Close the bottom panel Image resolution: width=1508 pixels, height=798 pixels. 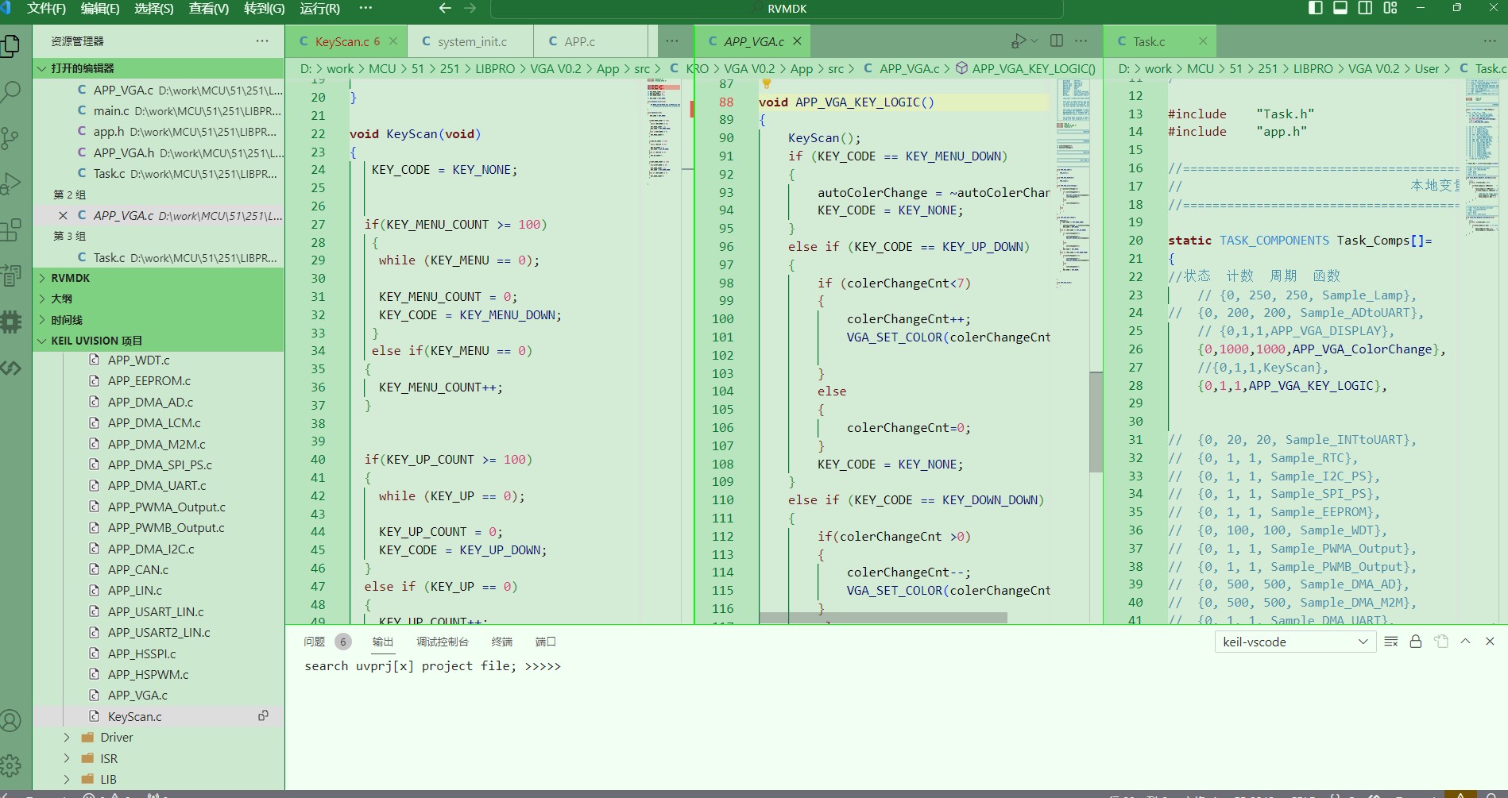point(1491,642)
